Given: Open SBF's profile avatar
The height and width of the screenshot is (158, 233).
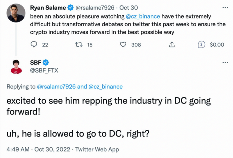Looking at the screenshot, I should point(16,67).
